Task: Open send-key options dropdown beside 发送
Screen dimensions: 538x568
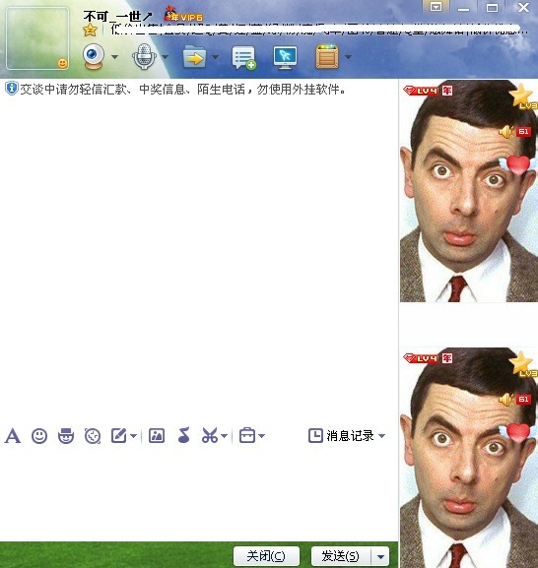Action: [380, 556]
